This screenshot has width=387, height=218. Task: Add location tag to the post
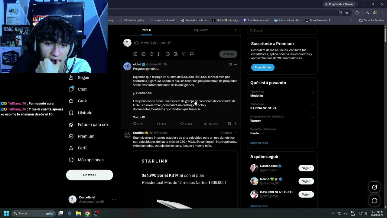(184, 54)
